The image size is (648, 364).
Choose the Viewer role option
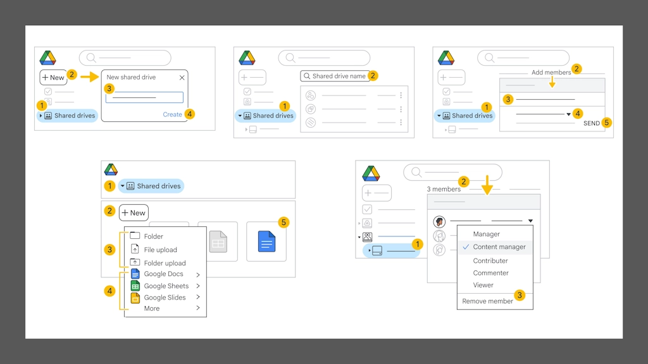click(x=483, y=285)
